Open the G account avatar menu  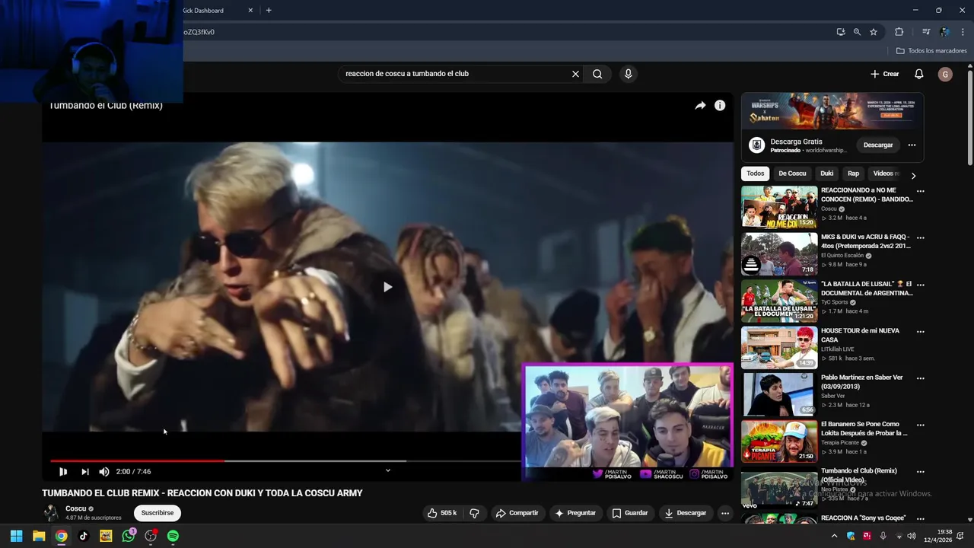945,74
